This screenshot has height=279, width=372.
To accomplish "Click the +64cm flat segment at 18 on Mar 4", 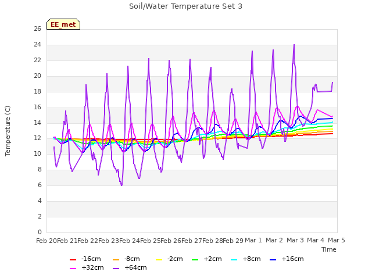I will (324, 92).
